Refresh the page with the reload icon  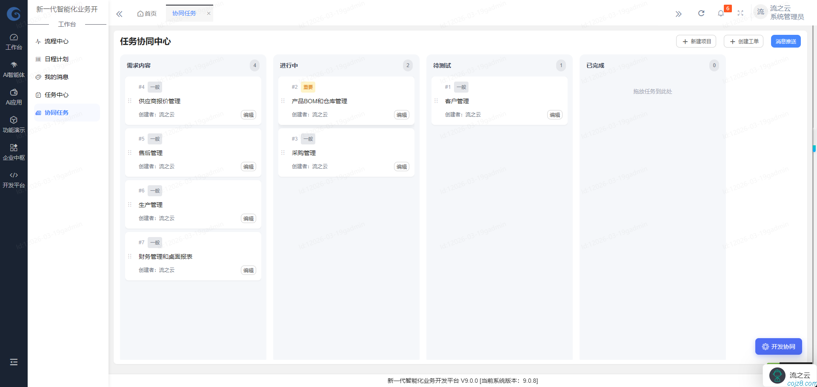701,13
